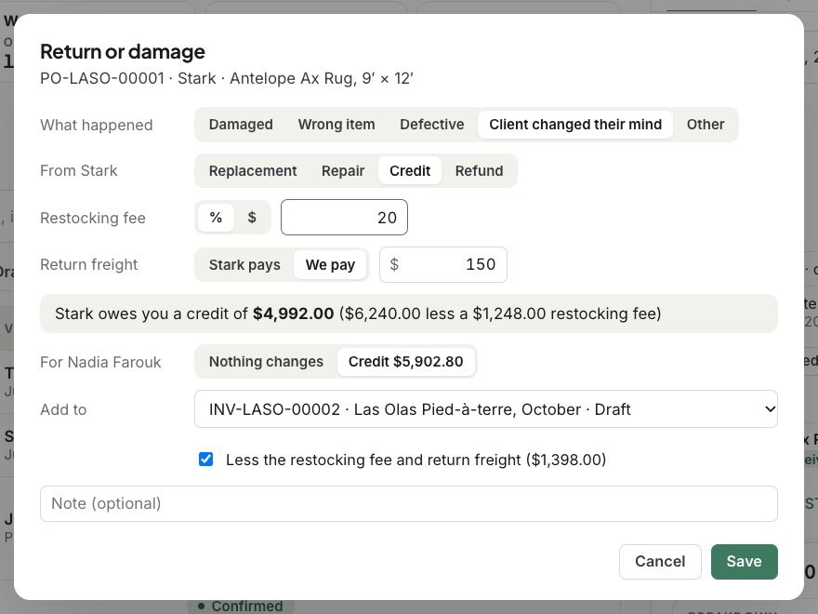Image resolution: width=818 pixels, height=614 pixels.
Task: Set return freight to We pay
Action: (x=330, y=265)
